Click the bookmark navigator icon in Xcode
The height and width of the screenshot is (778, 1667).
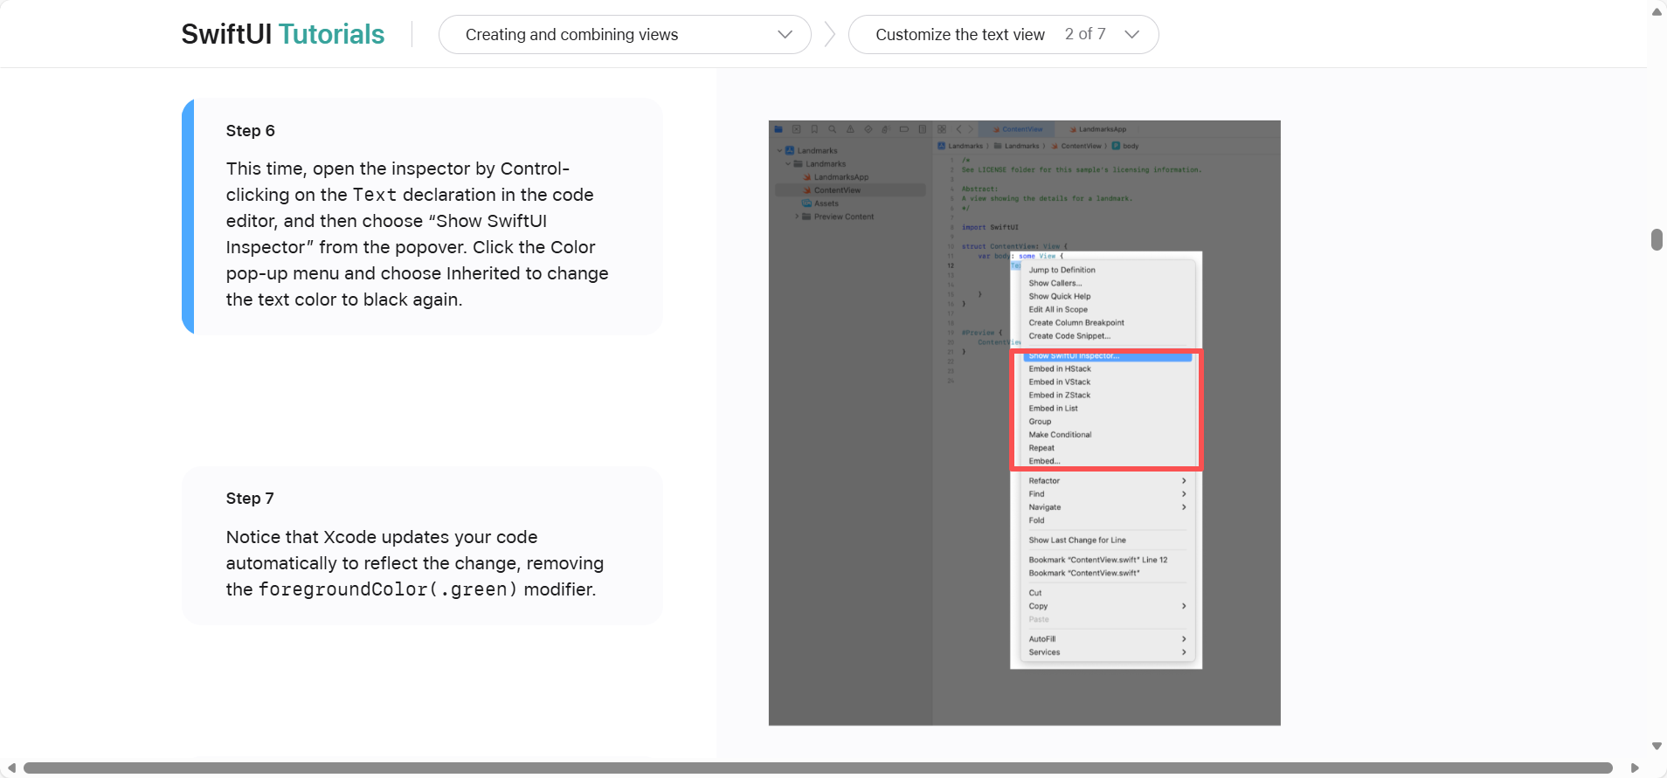[x=814, y=129]
